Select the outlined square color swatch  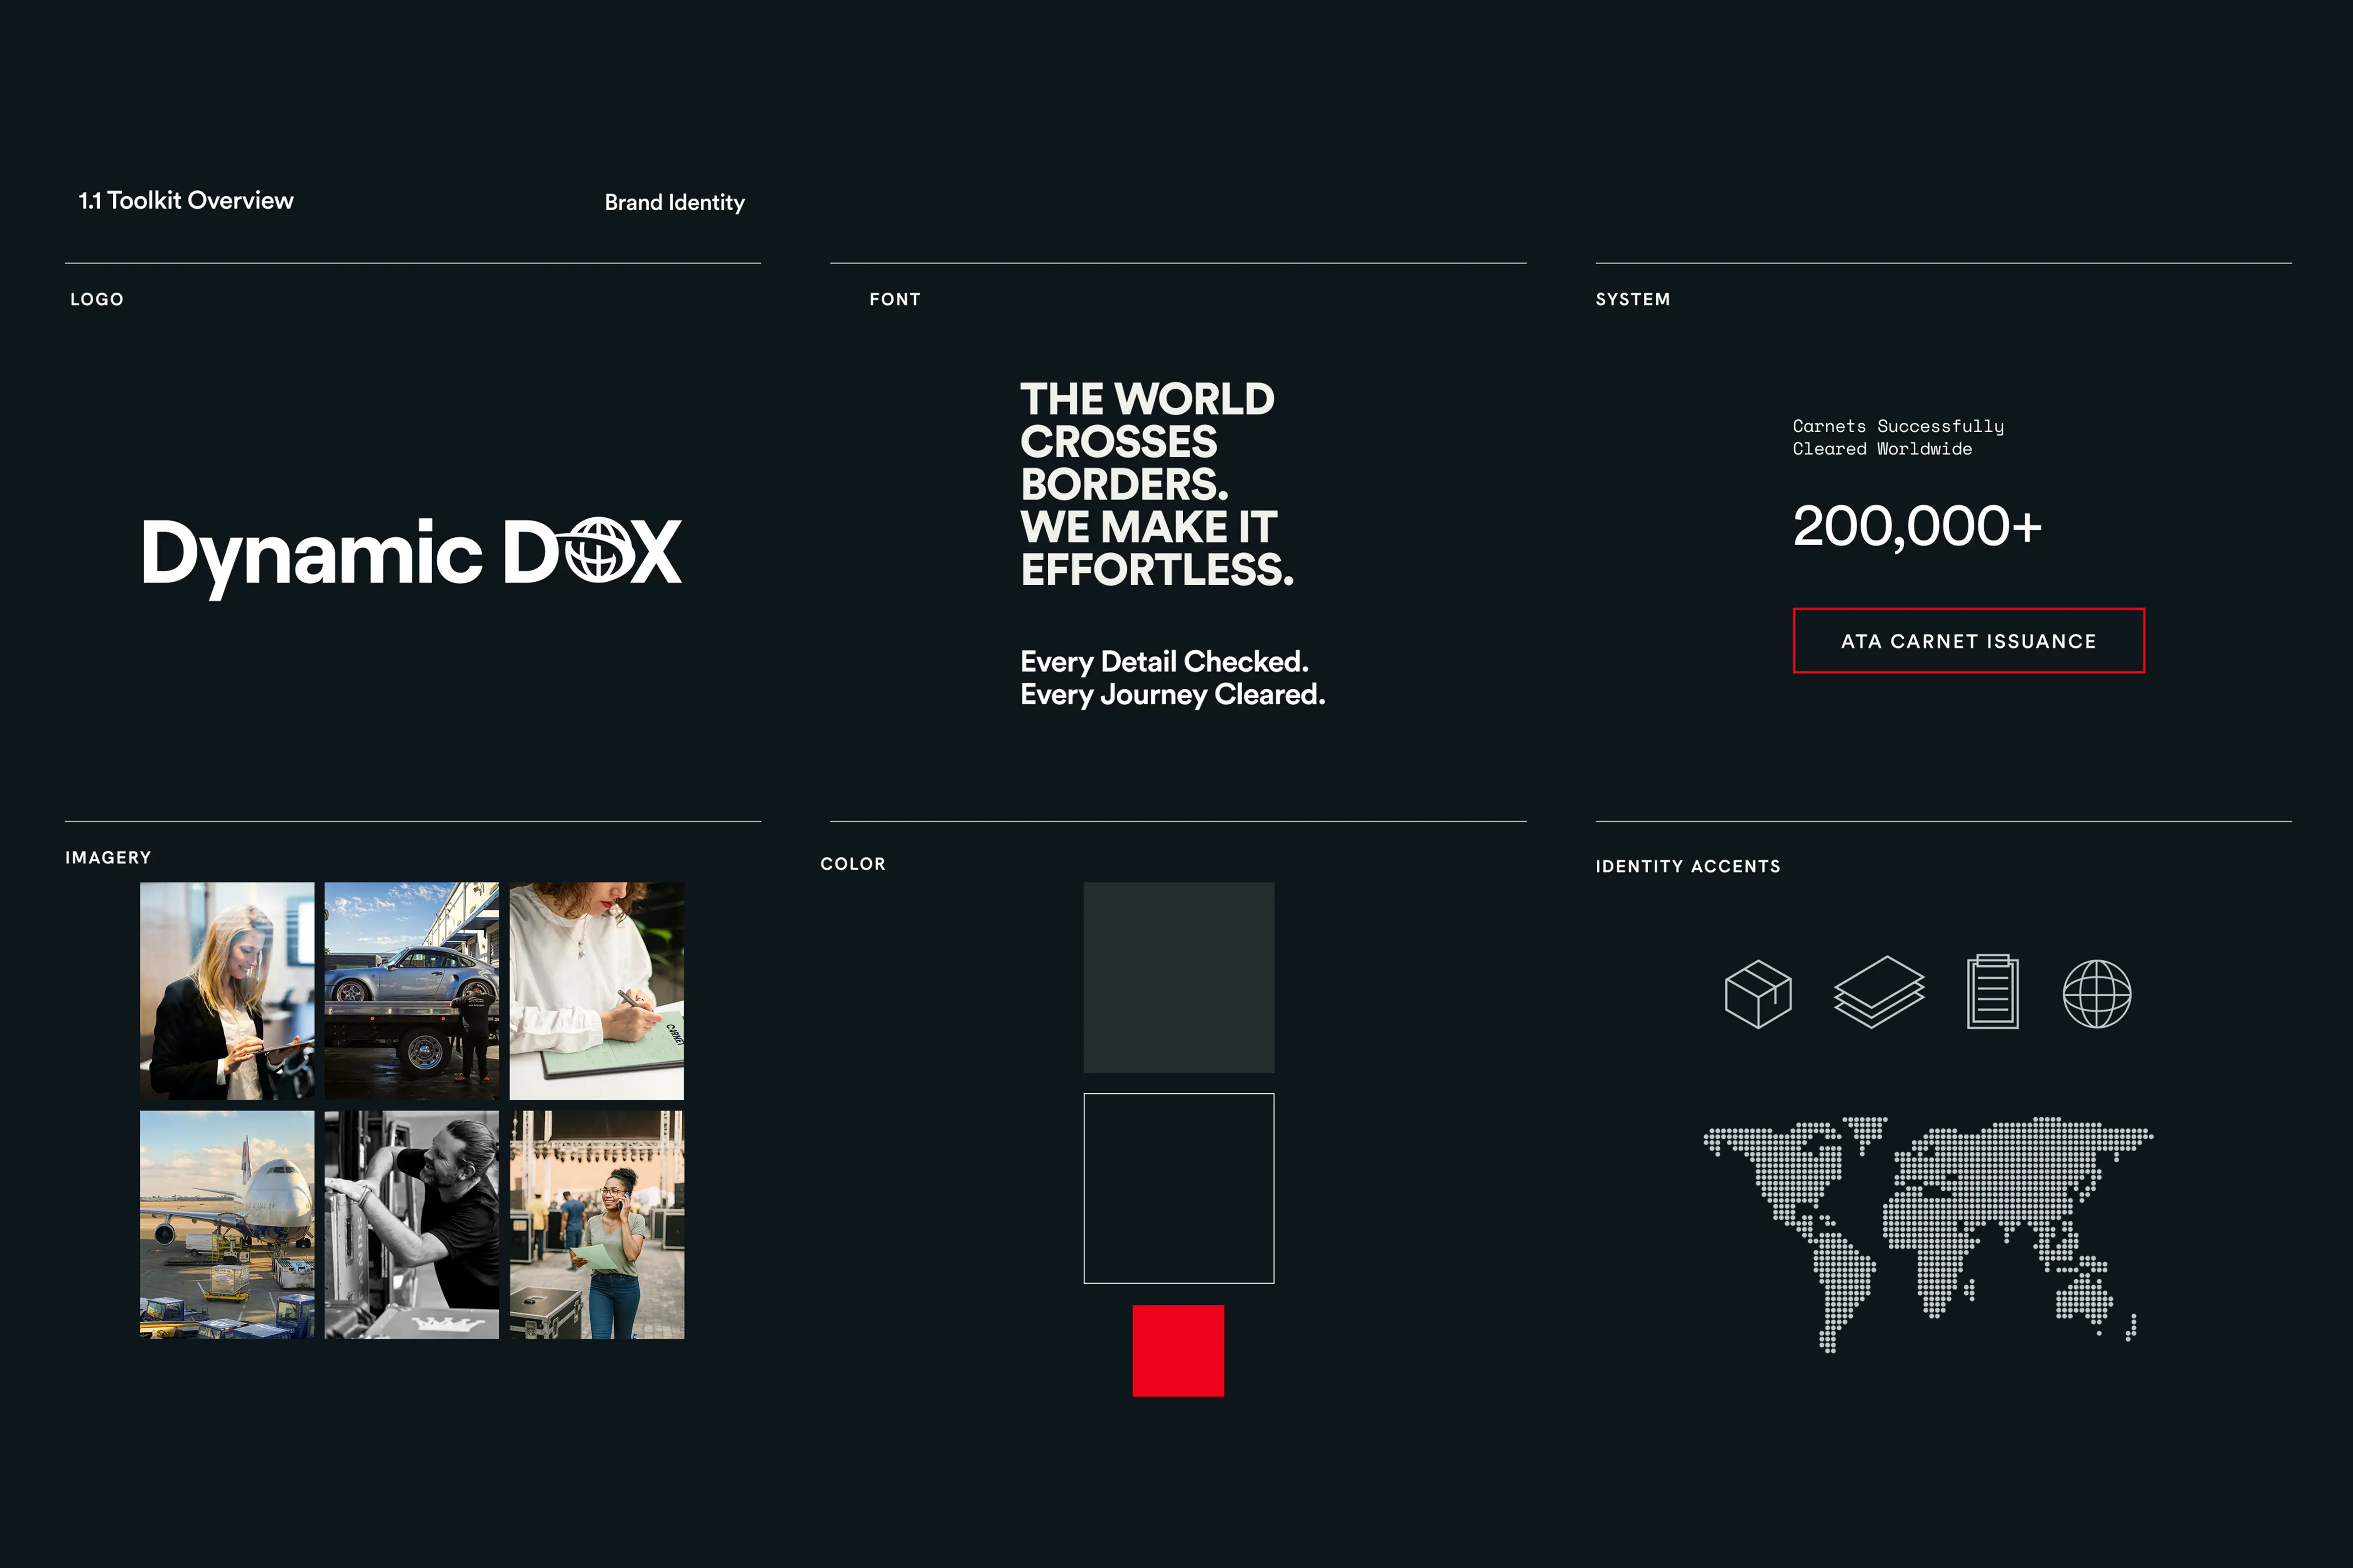point(1178,1186)
